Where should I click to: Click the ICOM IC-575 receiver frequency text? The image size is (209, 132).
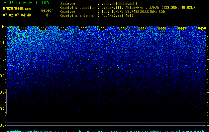[x=133, y=12]
